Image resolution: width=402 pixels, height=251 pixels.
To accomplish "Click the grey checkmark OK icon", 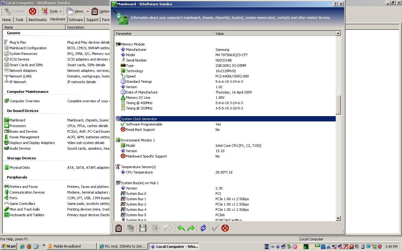I will click(215, 228).
